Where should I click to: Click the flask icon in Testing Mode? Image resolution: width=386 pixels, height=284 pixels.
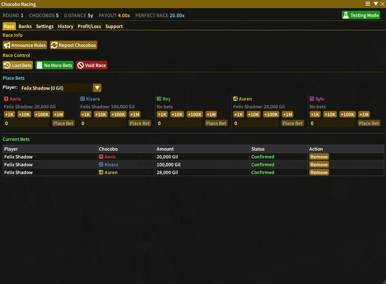pyautogui.click(x=346, y=15)
